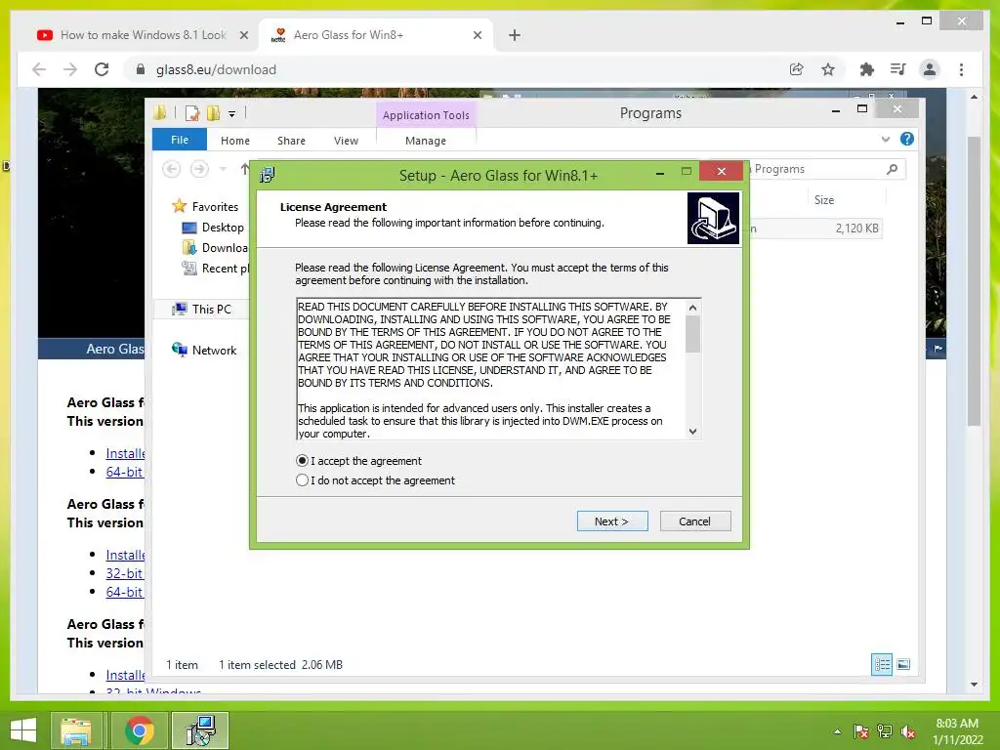Click Chrome back button
The height and width of the screenshot is (750, 1000).
pyautogui.click(x=39, y=69)
